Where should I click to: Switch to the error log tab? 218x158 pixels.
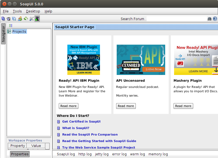point(119,154)
